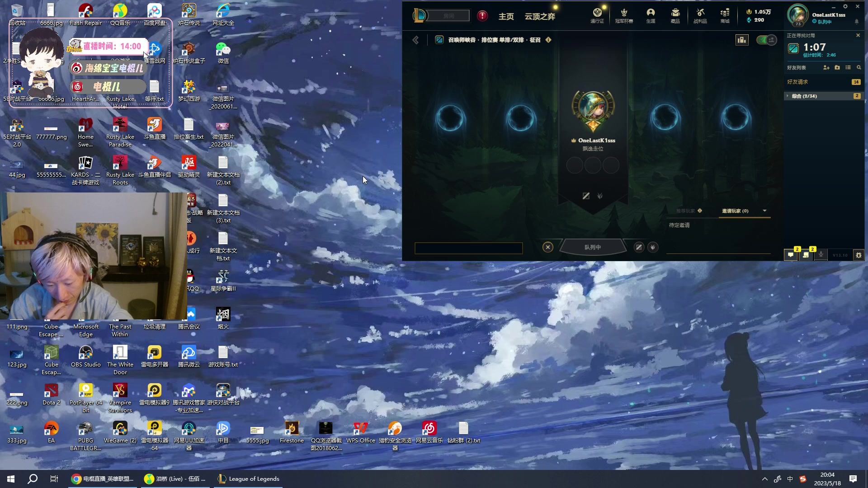Click the 主页 home tab
Image resolution: width=868 pixels, height=488 pixels.
(x=506, y=16)
